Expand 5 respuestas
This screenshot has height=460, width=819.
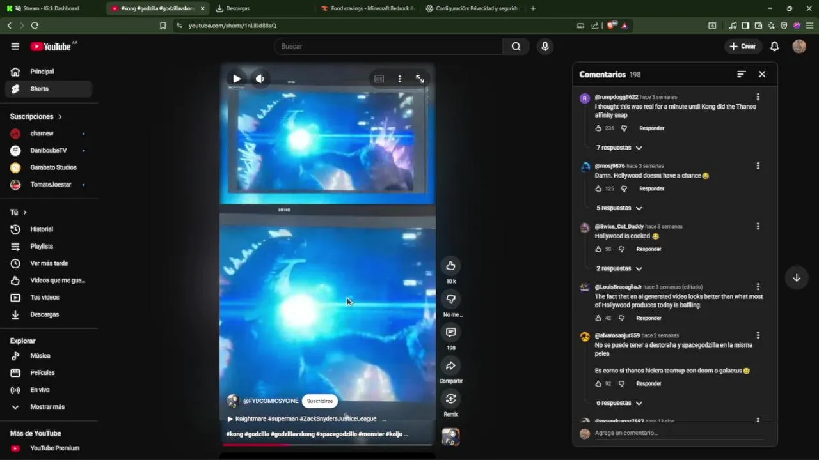619,208
